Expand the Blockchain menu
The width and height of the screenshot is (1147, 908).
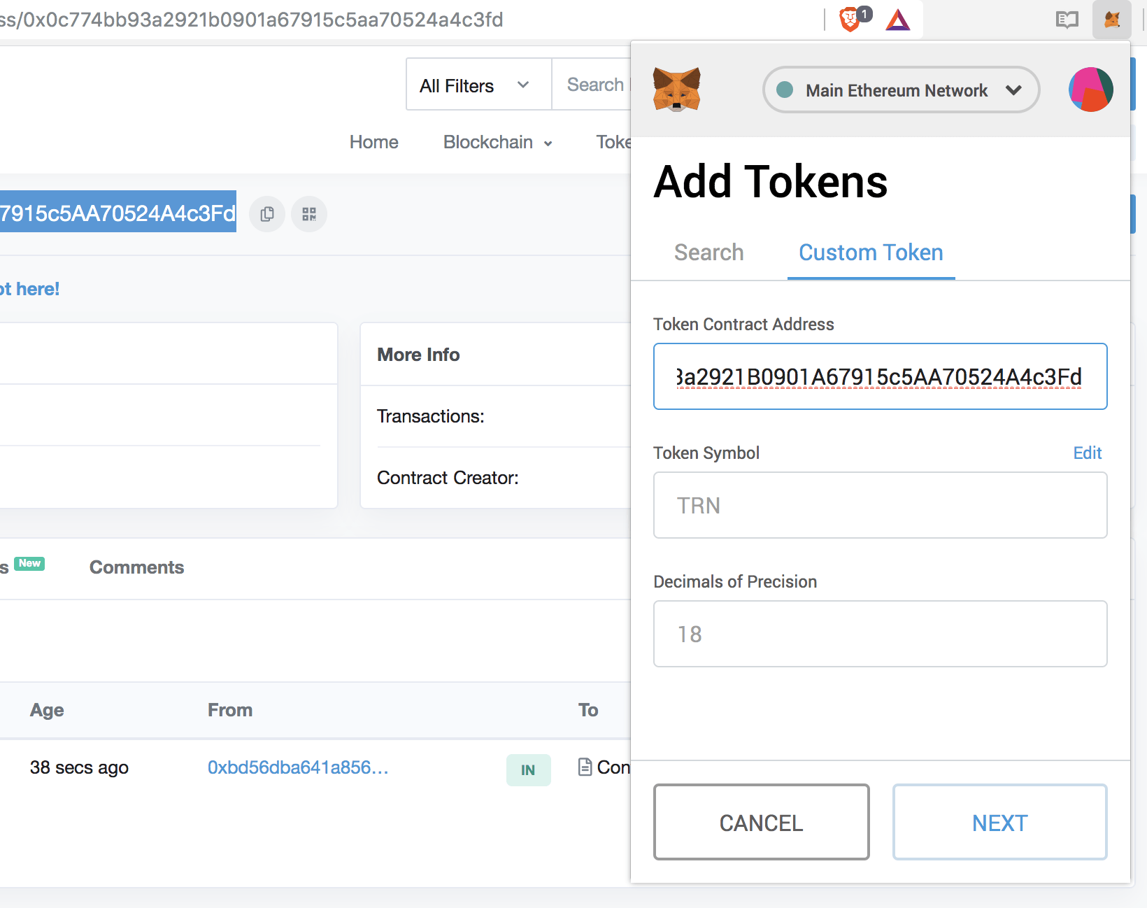click(x=497, y=142)
